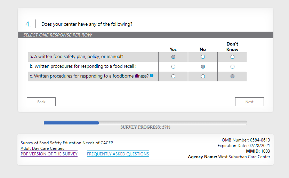The image size is (289, 178).
Task: Click the Select One Response Per Row header
Action: (58, 35)
